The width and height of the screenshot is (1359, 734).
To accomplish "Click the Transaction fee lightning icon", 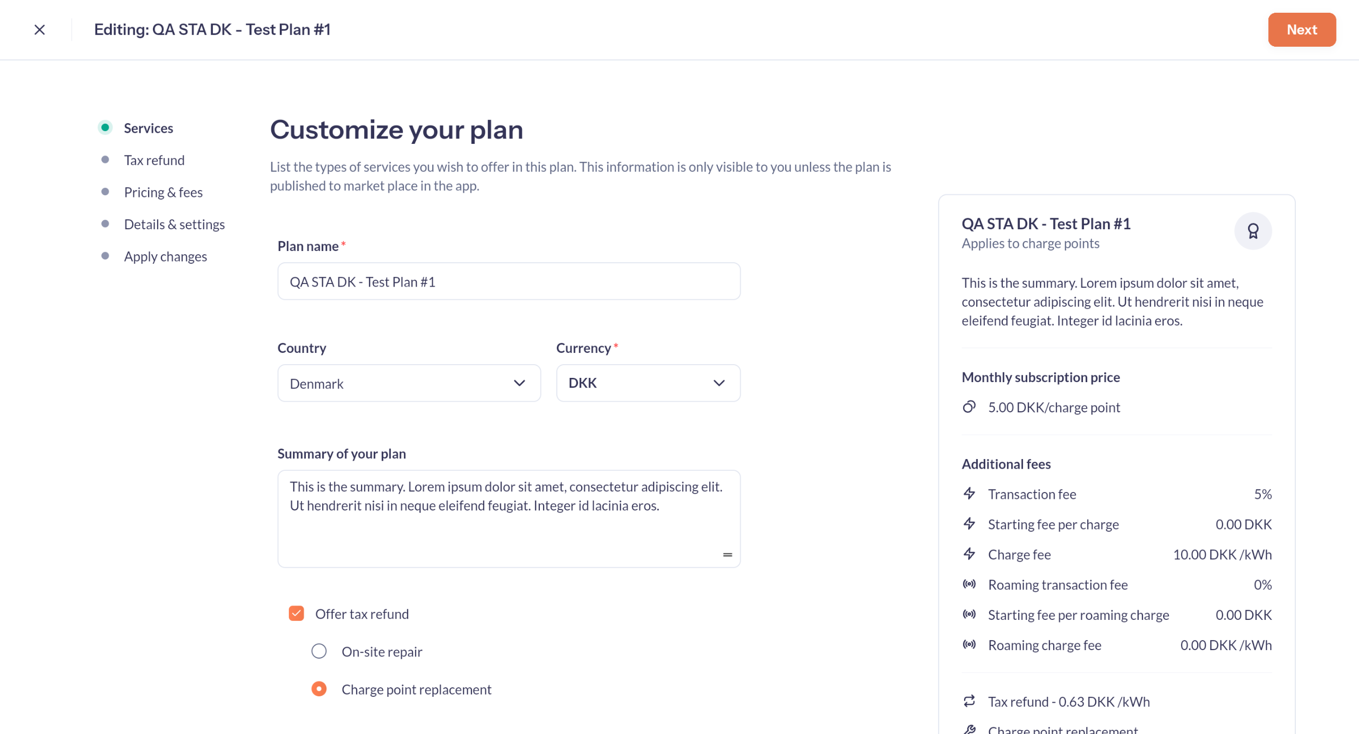I will (969, 494).
